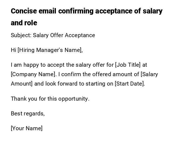
Task: Click the word "happy" in the body
Action: [x=31, y=65]
